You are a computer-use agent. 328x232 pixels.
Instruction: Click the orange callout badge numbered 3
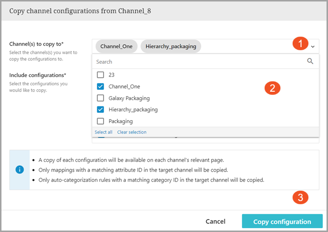300,198
